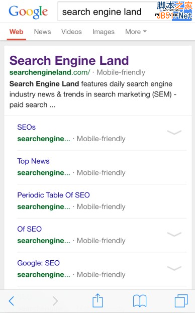Image resolution: width=195 pixels, height=313 pixels.
Task: Click the searchengineland.com green URL
Action: (x=50, y=72)
